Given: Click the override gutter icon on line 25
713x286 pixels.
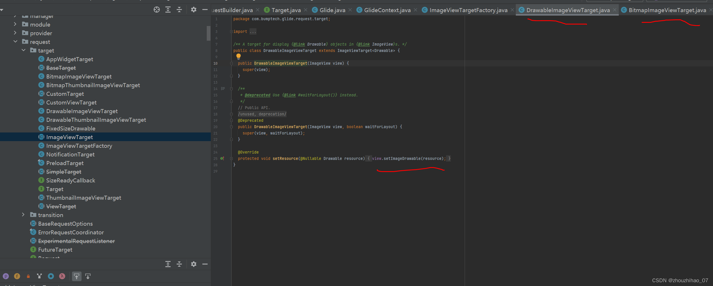Looking at the screenshot, I should 222,158.
